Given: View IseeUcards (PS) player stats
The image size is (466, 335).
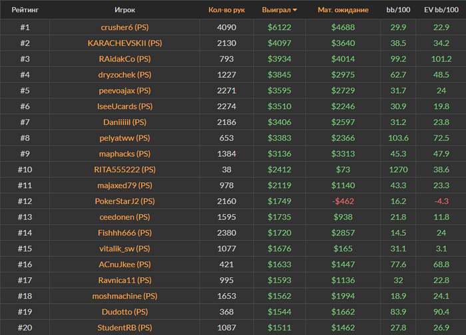Looking at the screenshot, I should 124,107.
